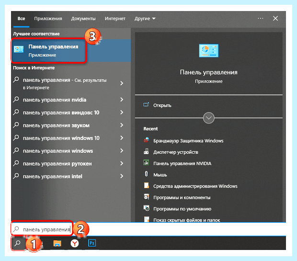Image resolution: width=297 pixels, height=261 pixels.
Task: Expand arrow next to панель управления intel
Action: [122, 176]
